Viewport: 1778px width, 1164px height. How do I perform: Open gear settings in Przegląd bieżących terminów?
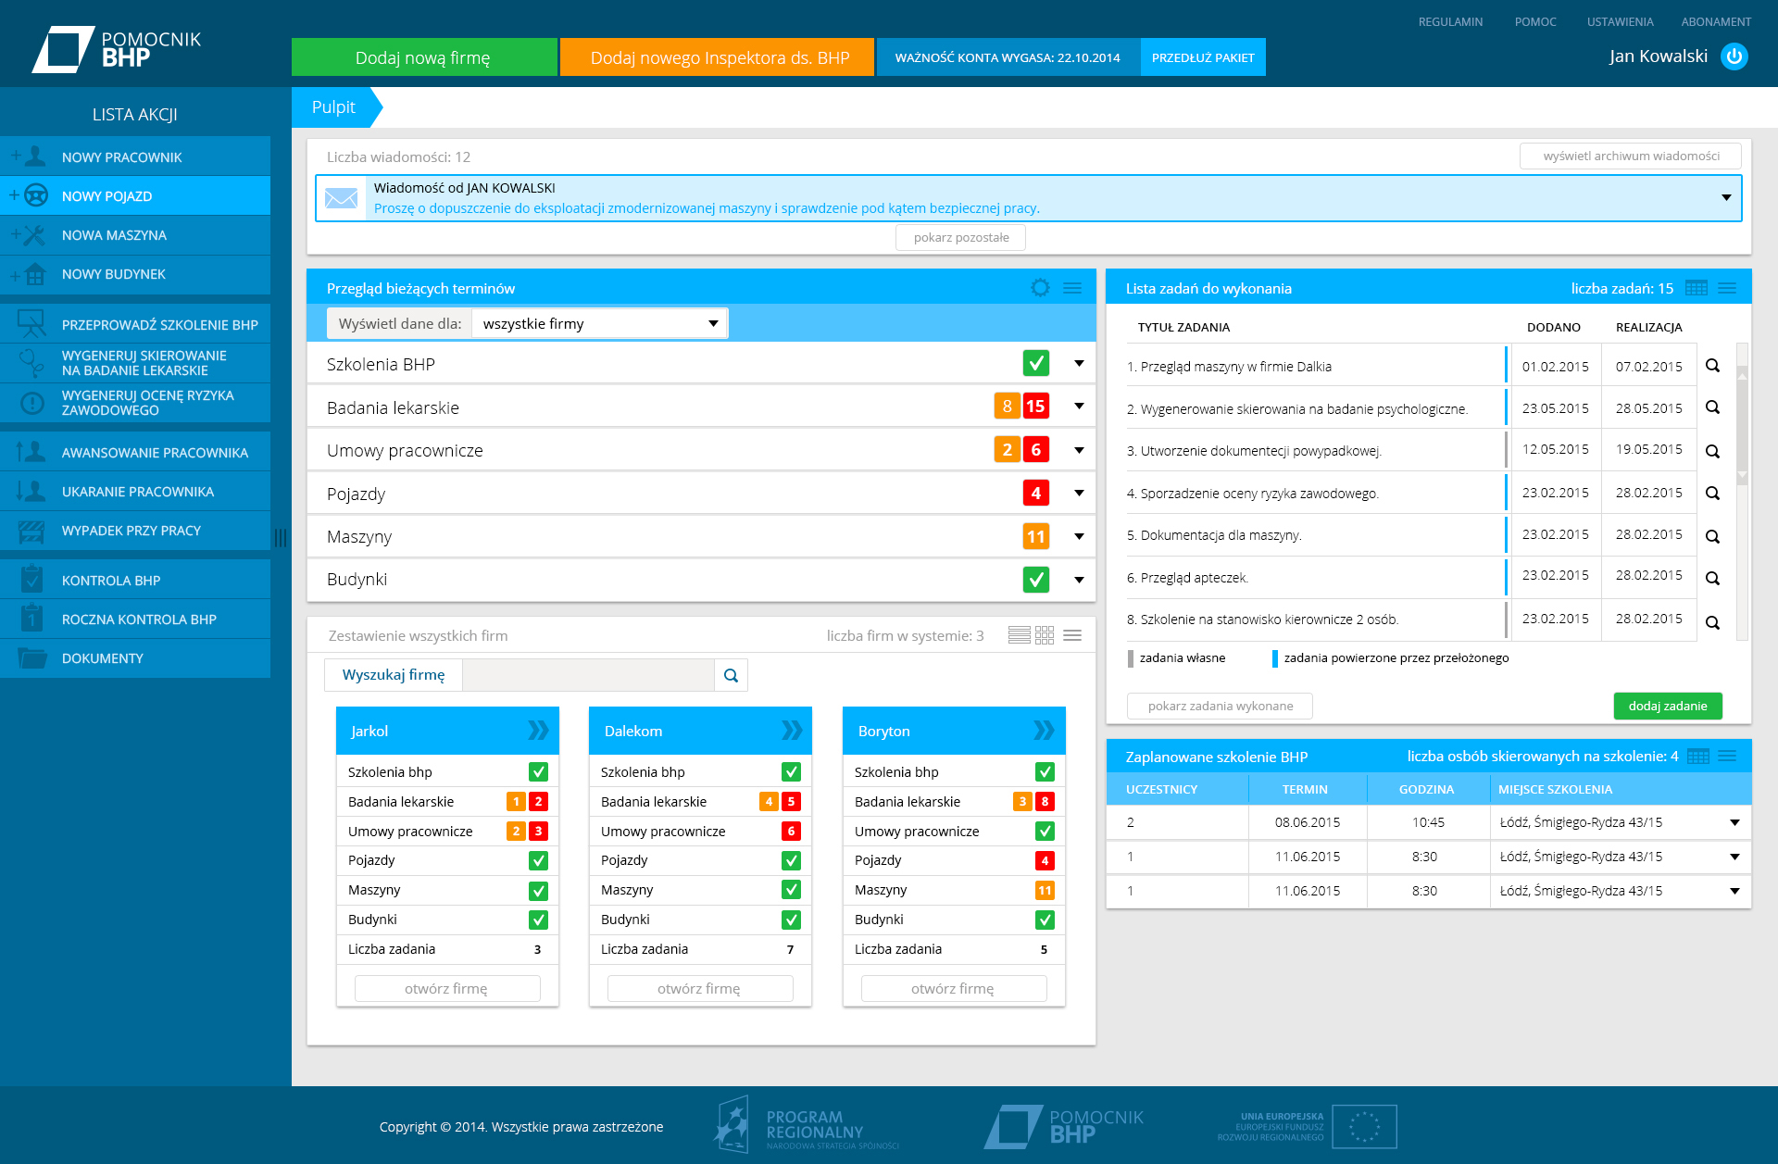coord(1040,288)
